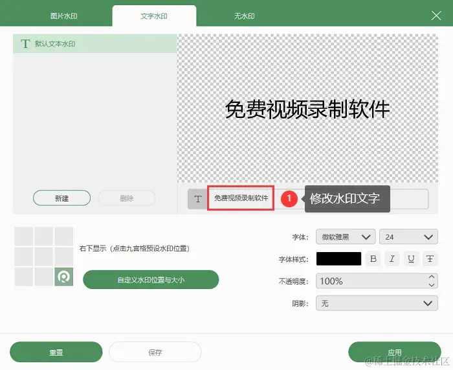453x370 pixels.
Task: Toggle italic with the I icon
Action: [x=392, y=259]
